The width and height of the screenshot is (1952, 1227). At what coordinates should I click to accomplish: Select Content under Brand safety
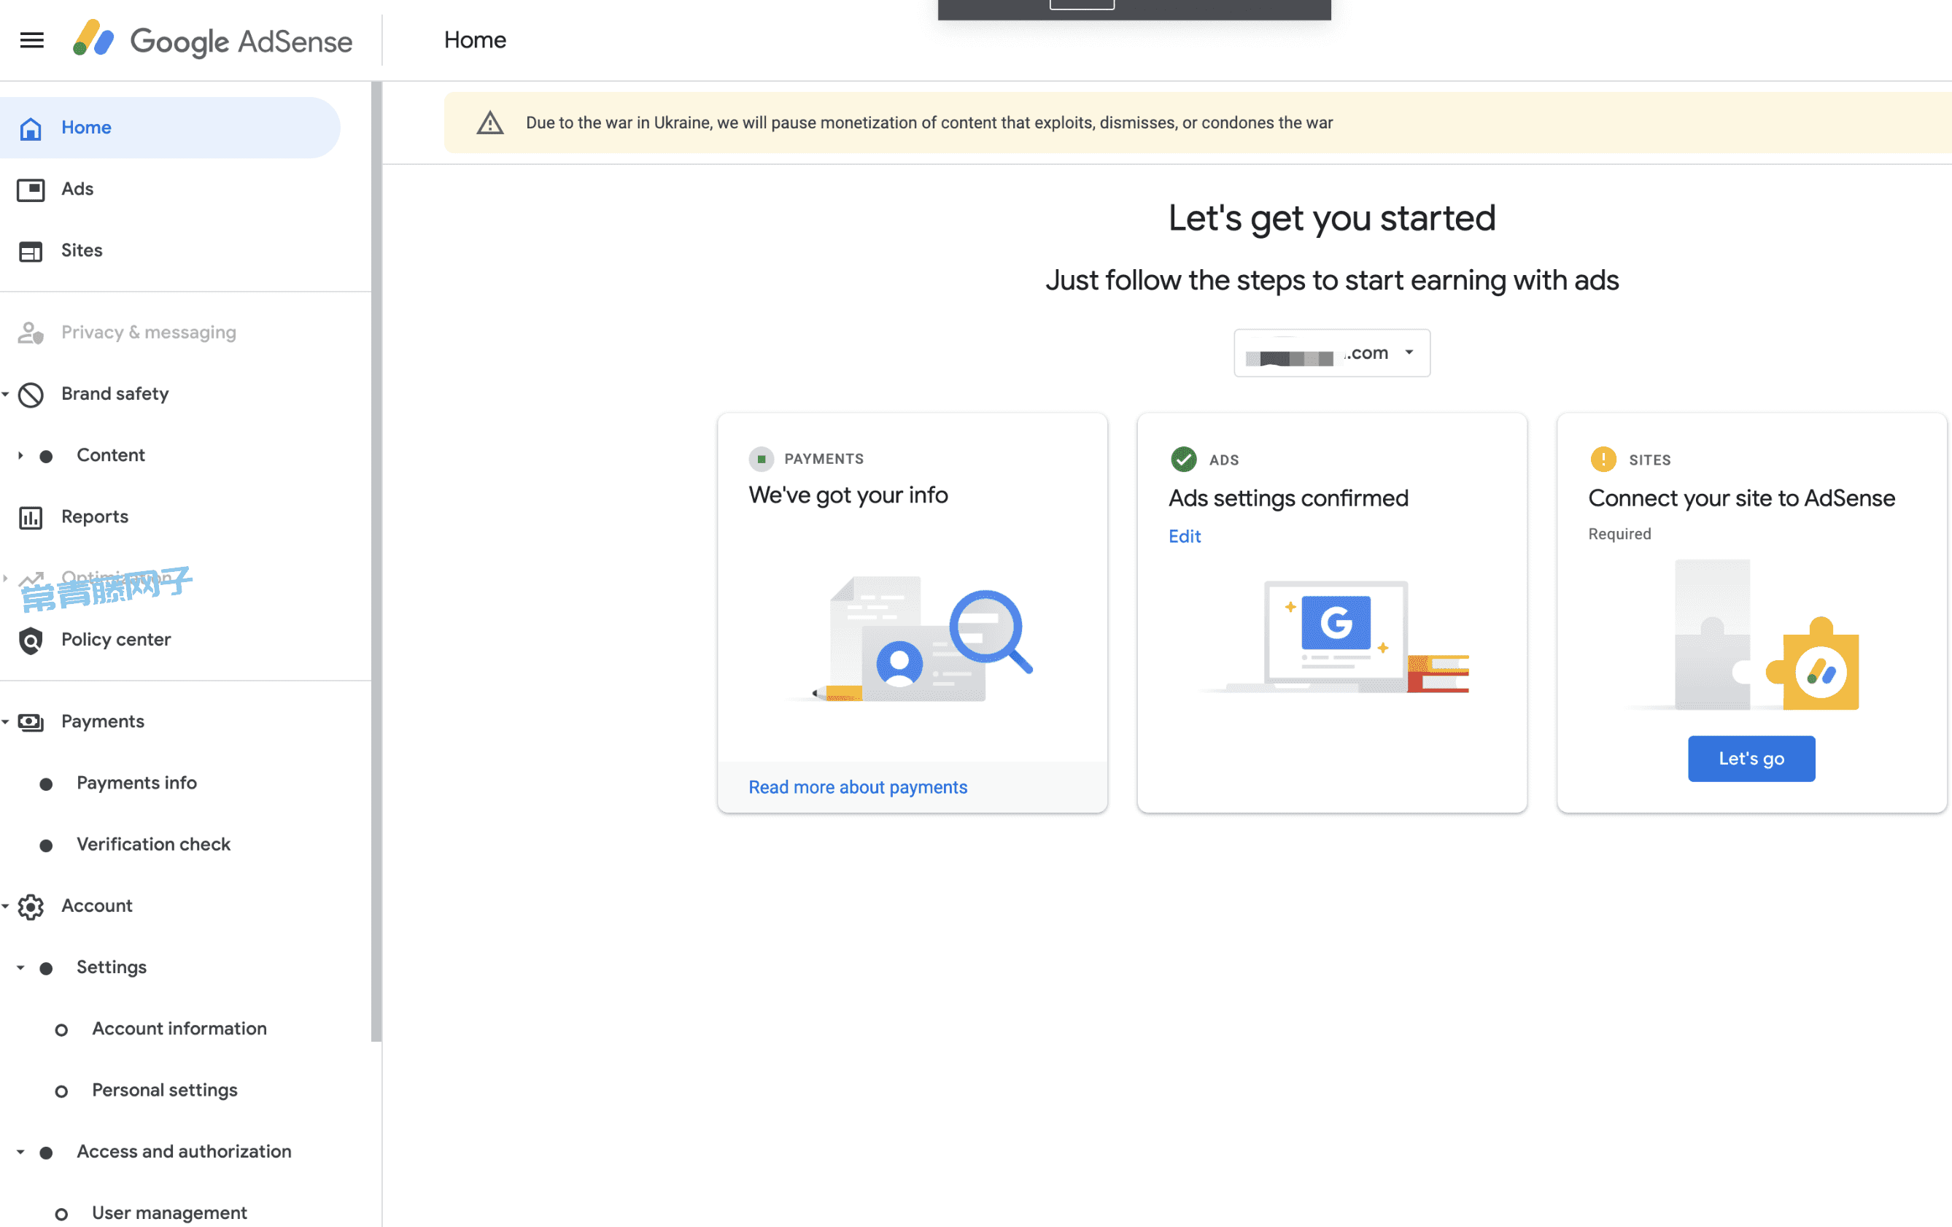coord(110,455)
